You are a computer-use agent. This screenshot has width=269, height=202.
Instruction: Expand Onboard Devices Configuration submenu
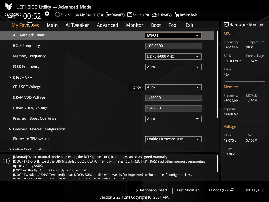39,129
